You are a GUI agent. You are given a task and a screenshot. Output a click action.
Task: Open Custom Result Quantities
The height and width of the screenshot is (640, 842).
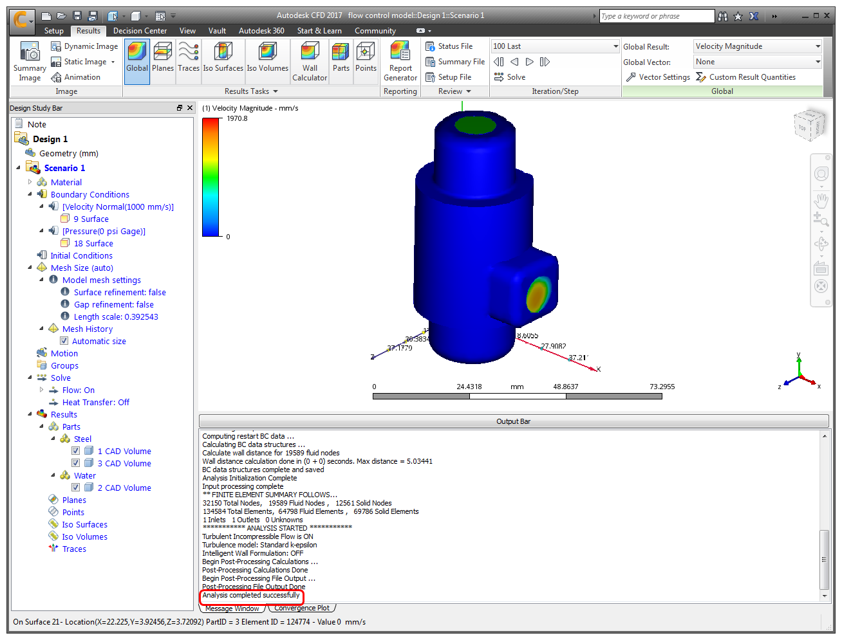(746, 77)
